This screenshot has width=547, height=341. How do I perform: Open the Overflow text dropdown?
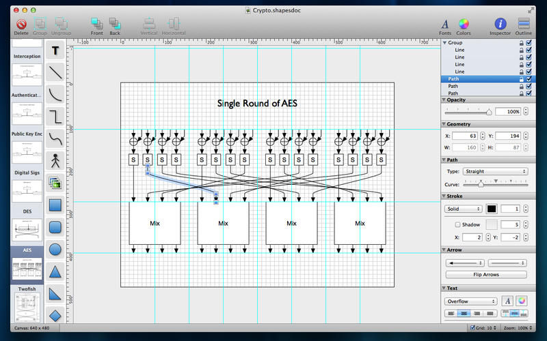click(x=471, y=301)
